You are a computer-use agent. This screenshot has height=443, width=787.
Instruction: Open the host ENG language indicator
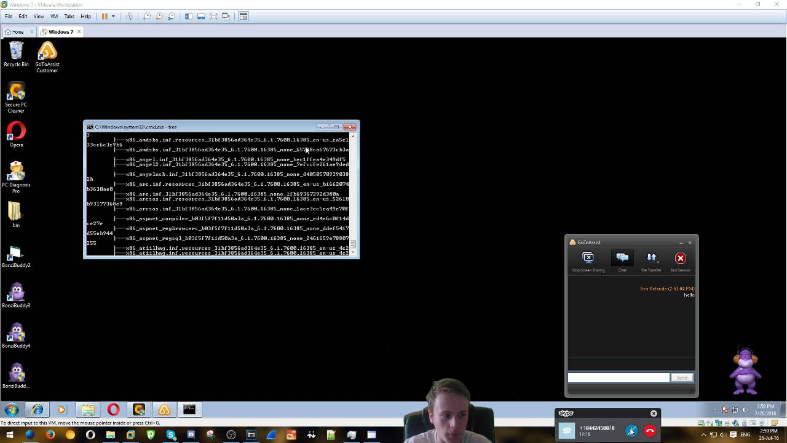click(745, 435)
